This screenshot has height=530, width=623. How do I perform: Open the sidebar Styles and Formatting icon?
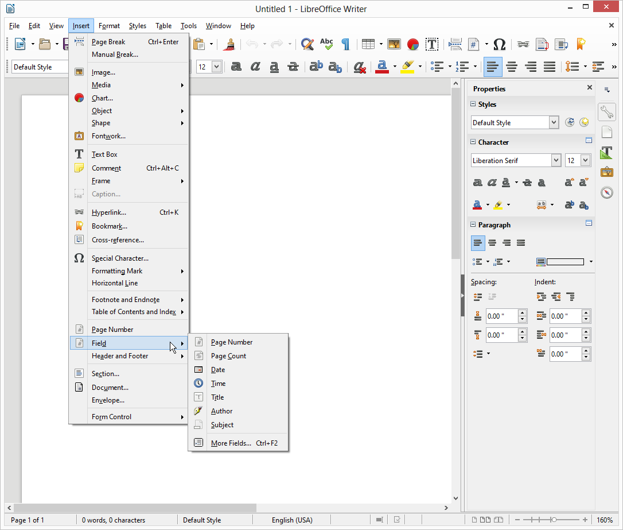(607, 152)
